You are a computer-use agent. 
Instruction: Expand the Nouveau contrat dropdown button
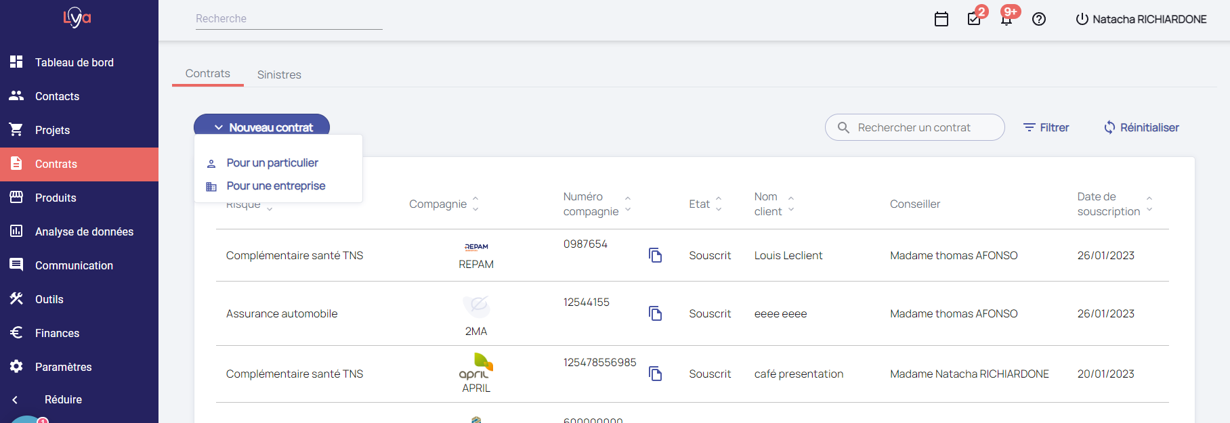pos(262,127)
